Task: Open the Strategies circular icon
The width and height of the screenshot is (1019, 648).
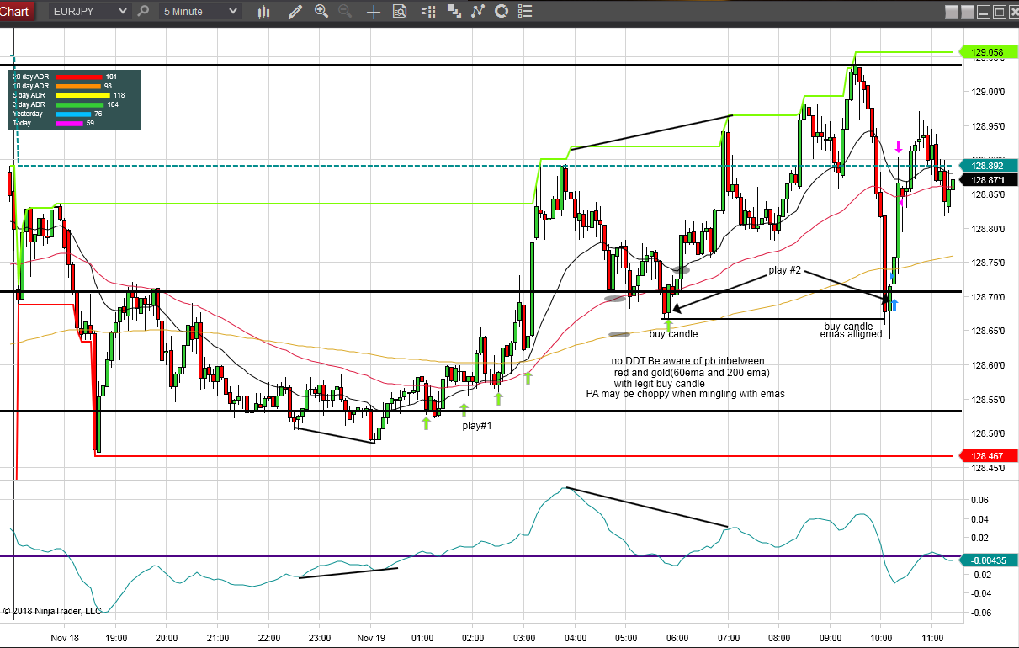Action: click(502, 12)
